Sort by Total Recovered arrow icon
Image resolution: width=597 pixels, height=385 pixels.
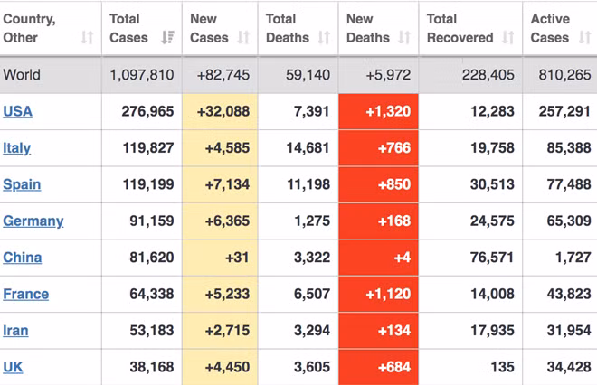tap(508, 37)
